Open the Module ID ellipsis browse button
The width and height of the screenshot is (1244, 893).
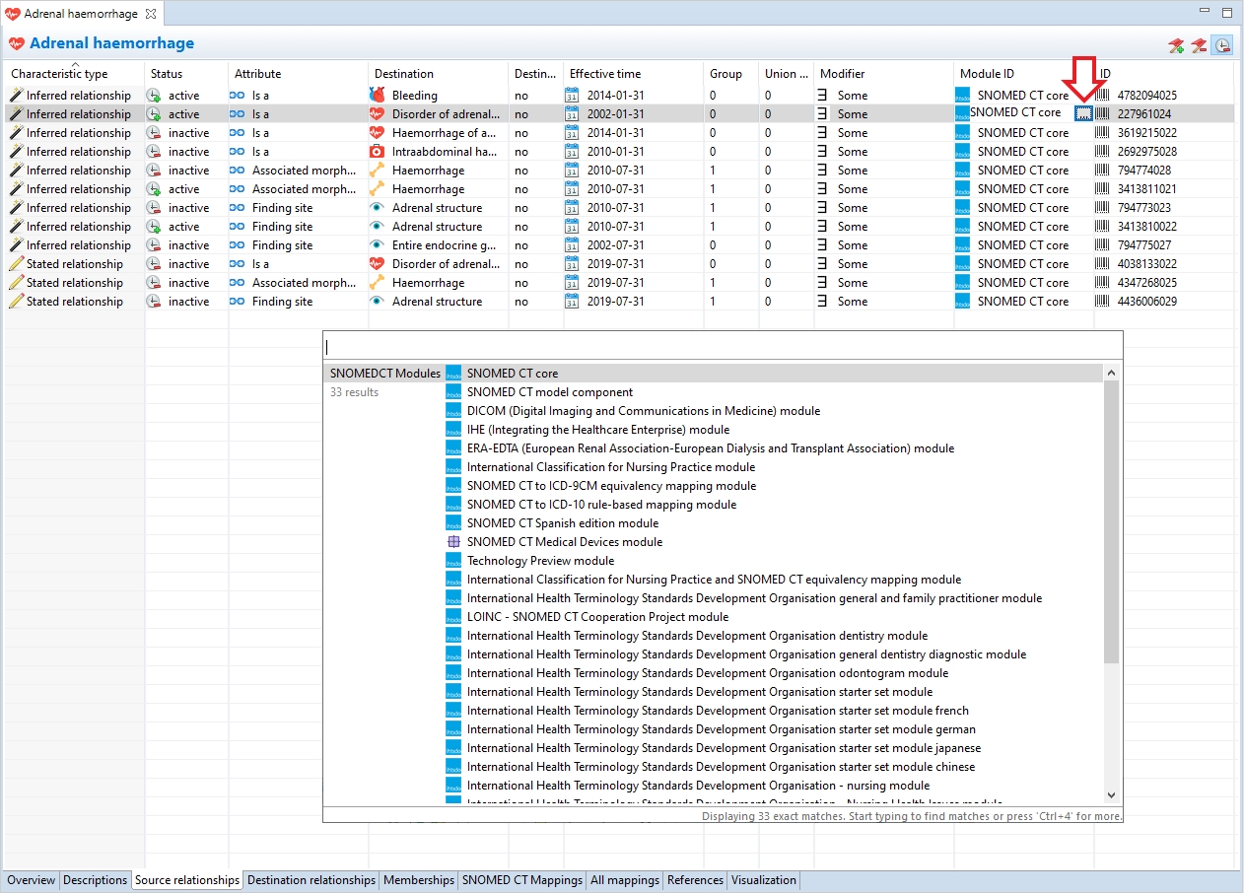pyautogui.click(x=1083, y=113)
